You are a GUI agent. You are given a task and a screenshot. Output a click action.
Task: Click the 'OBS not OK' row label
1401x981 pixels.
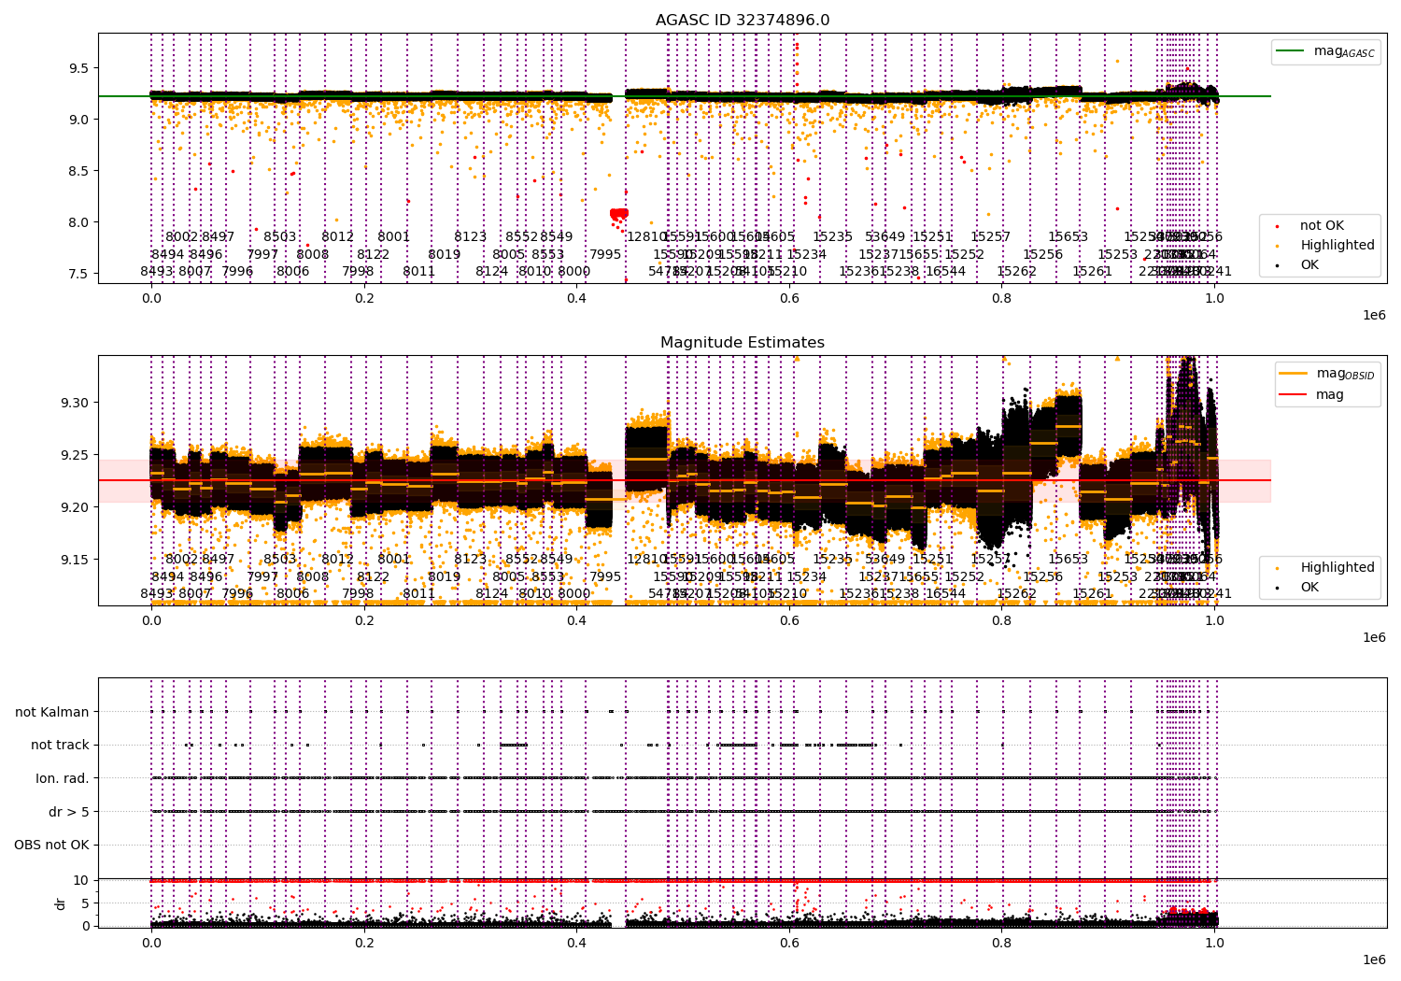coord(51,846)
